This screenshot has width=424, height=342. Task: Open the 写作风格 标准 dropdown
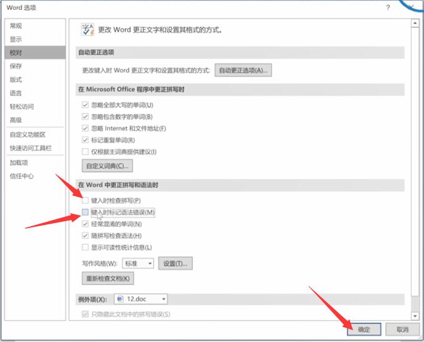click(x=138, y=263)
